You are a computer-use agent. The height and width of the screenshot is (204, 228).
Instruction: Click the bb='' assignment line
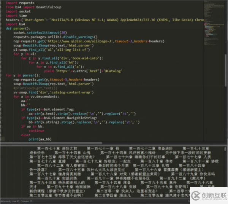(x=26, y=105)
